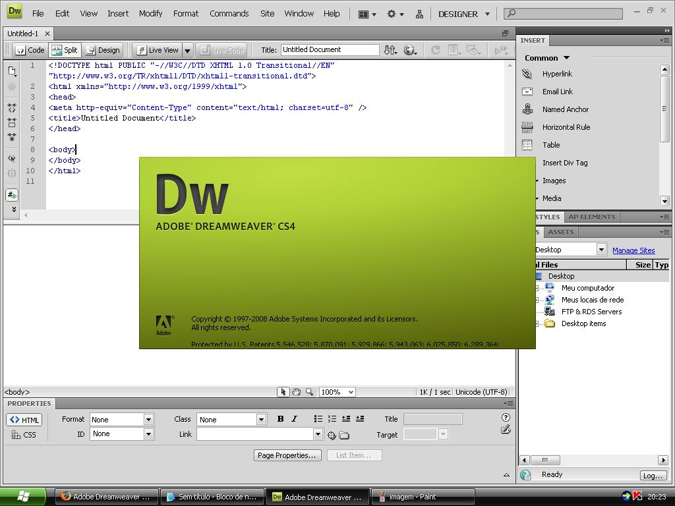The image size is (675, 506).
Task: Open the Link field dropdown arrow
Action: (x=318, y=434)
